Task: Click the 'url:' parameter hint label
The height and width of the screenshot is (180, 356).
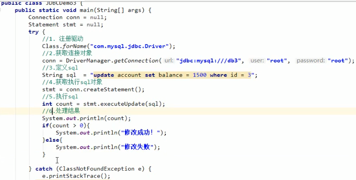Action: (169, 61)
